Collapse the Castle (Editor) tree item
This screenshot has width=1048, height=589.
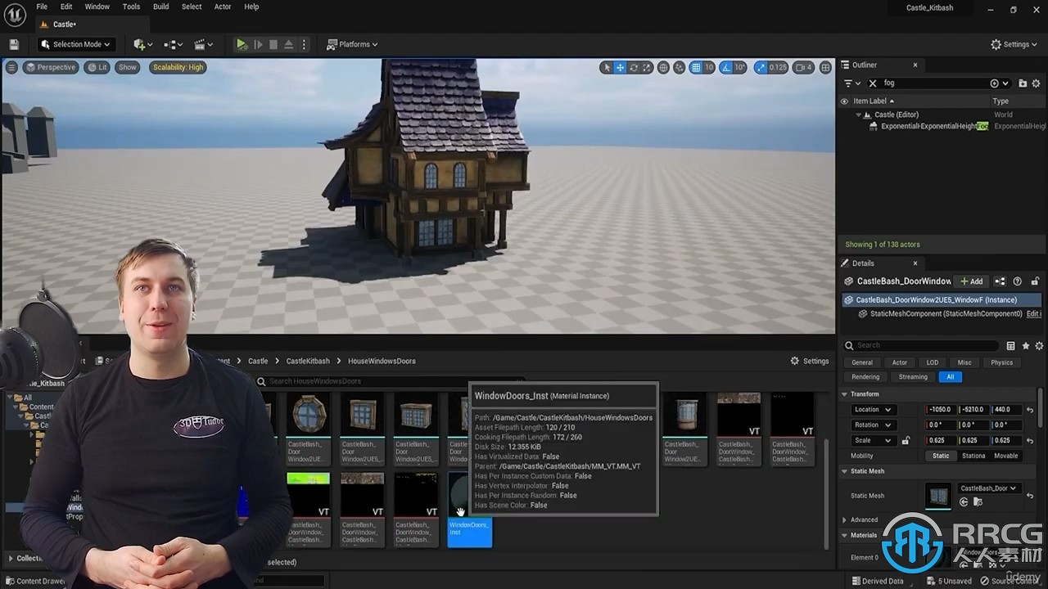[858, 115]
